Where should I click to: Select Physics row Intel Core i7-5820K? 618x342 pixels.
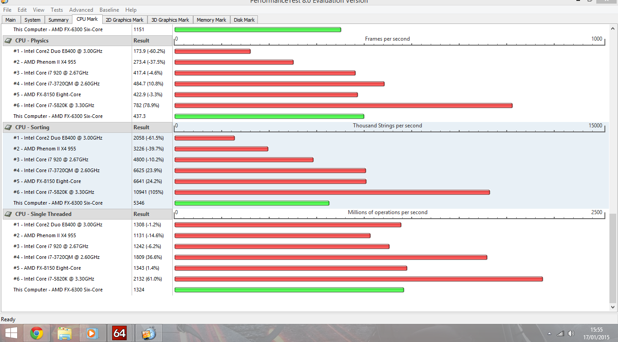(x=54, y=105)
